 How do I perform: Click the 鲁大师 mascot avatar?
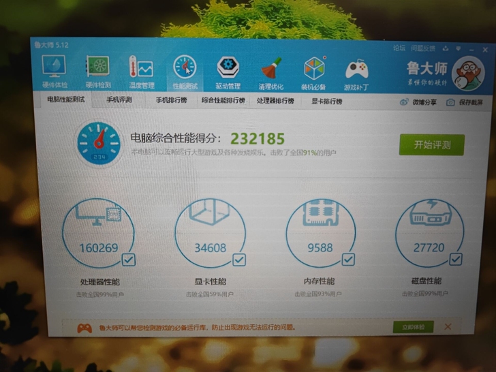pyautogui.click(x=468, y=74)
